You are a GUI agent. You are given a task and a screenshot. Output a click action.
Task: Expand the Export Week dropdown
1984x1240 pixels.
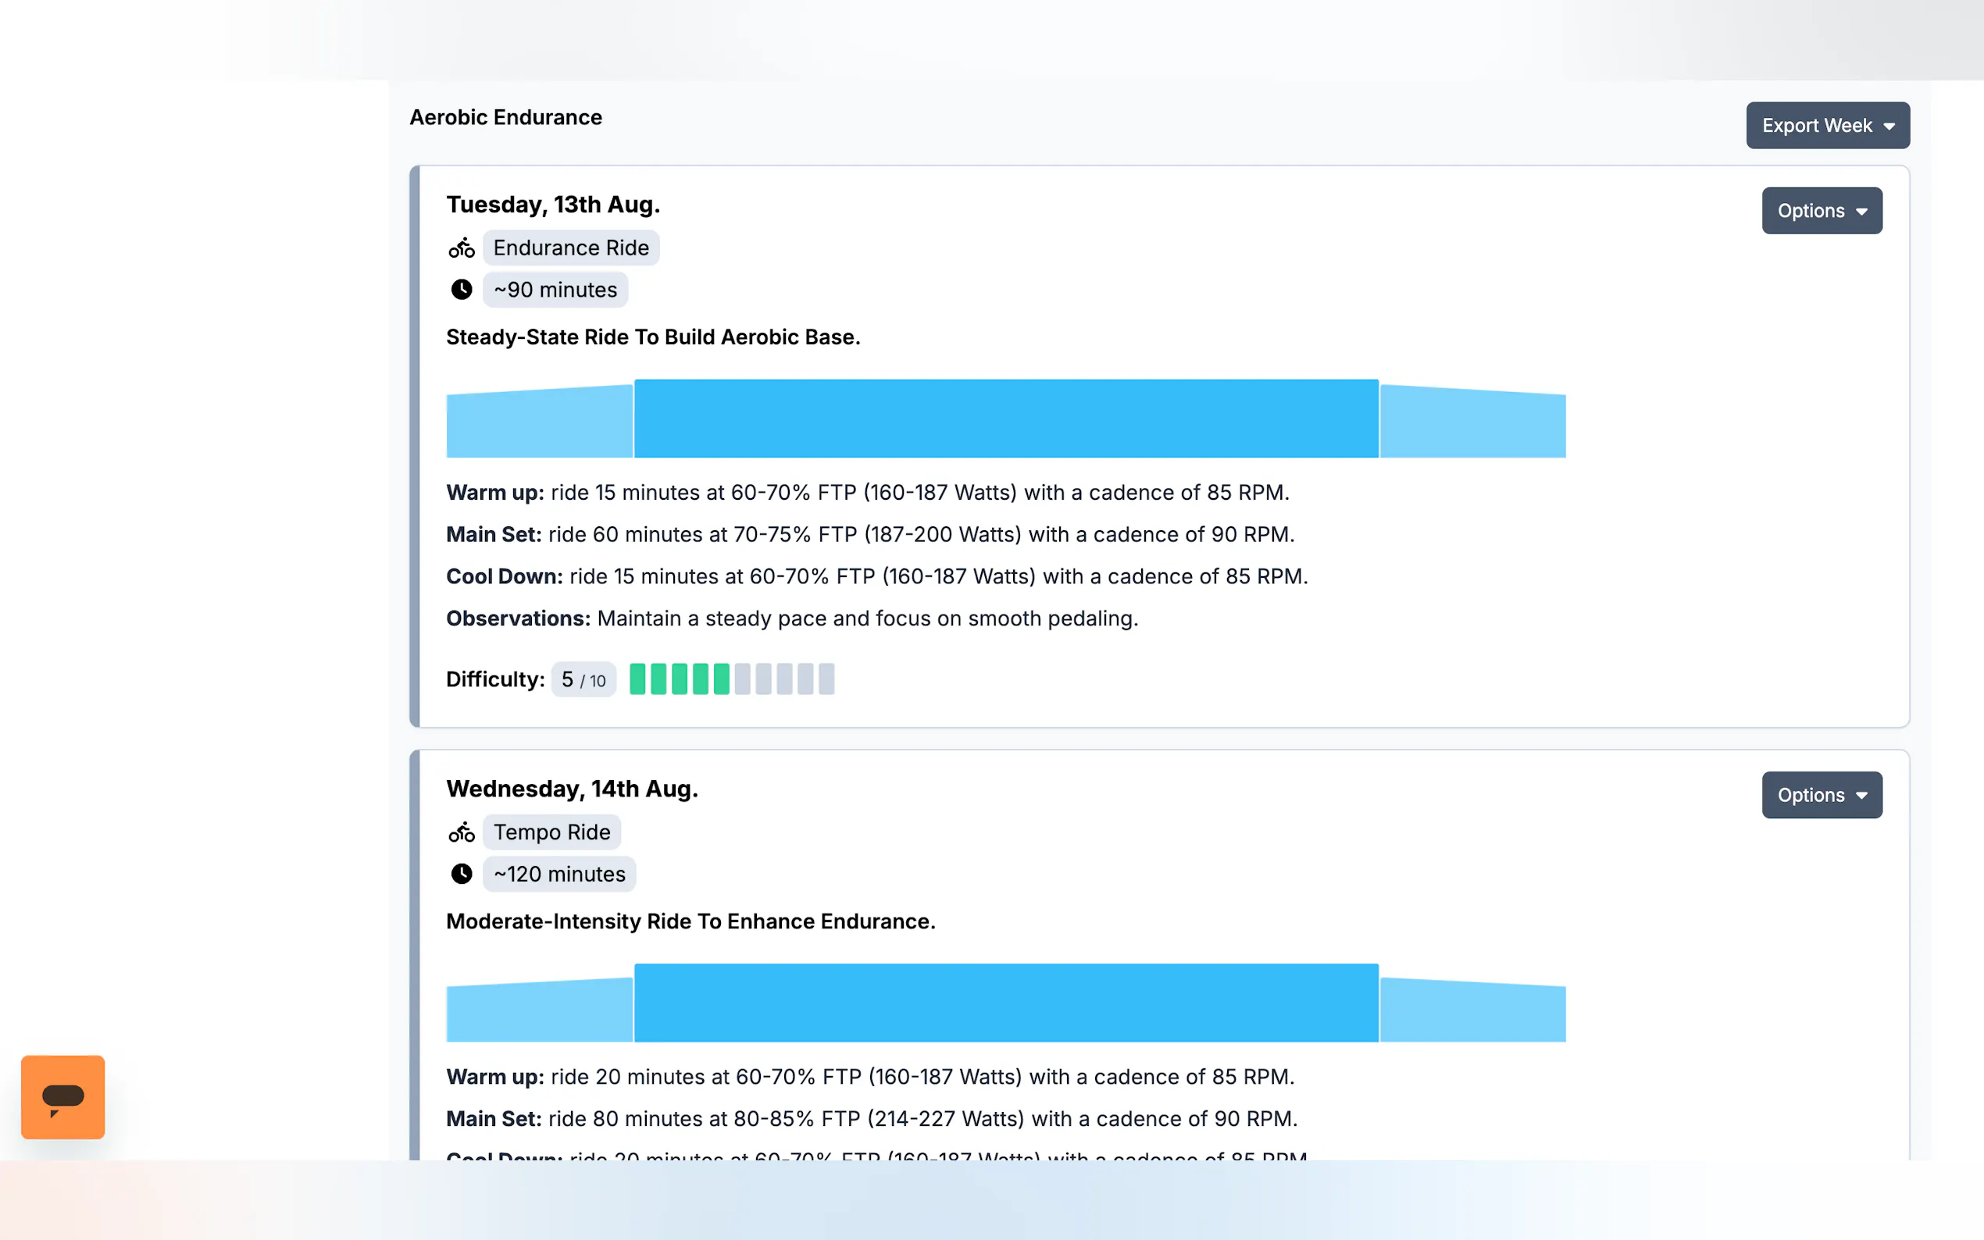click(1827, 126)
